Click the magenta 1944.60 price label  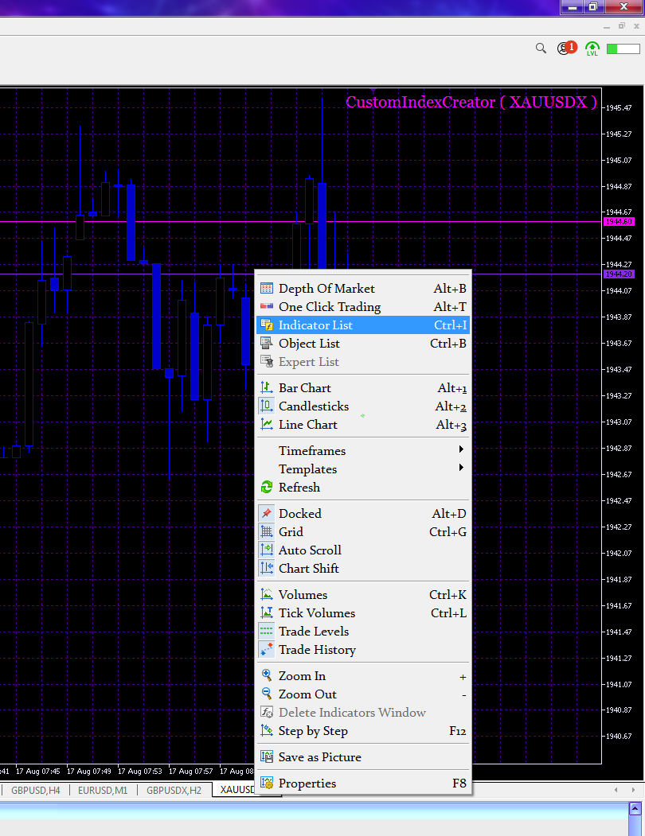pos(619,222)
